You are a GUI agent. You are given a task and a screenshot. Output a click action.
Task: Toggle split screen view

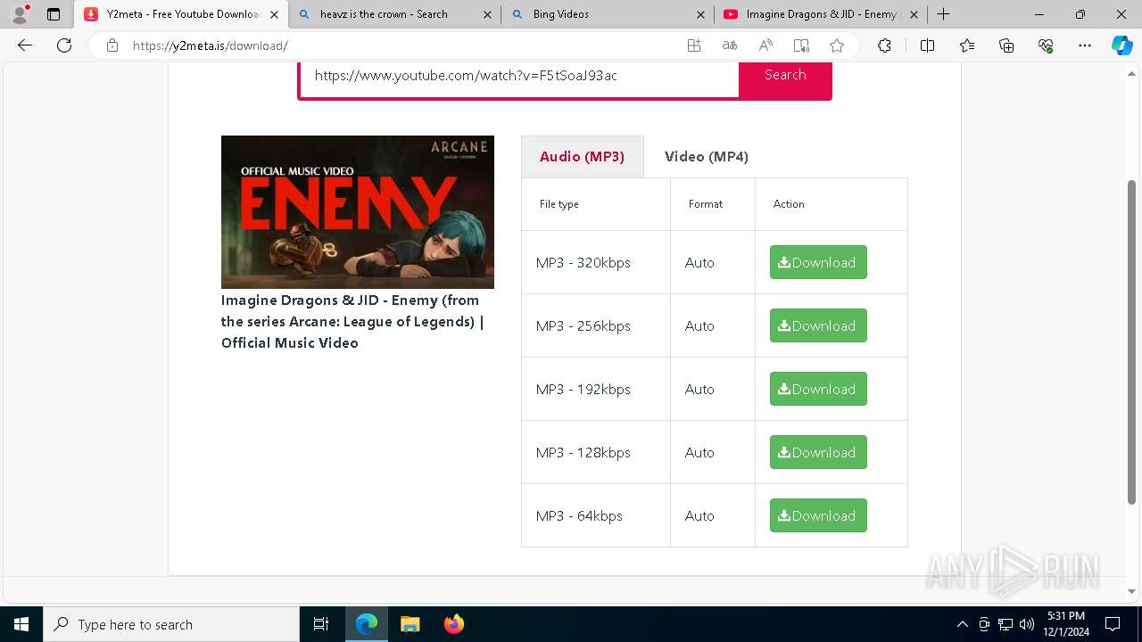[927, 45]
